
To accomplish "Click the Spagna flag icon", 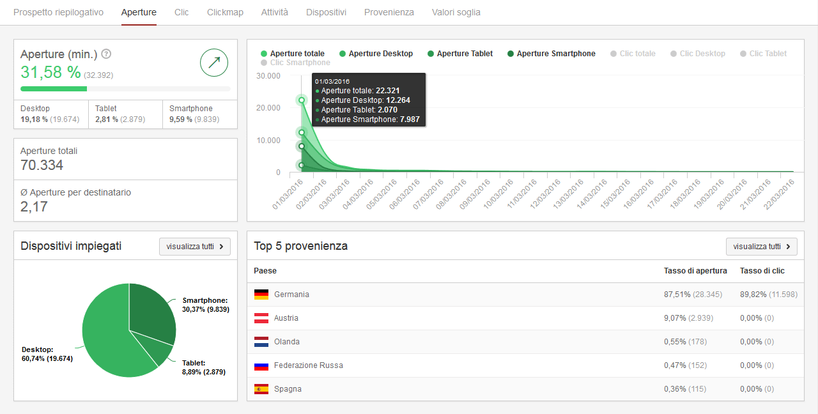I will tap(261, 389).
